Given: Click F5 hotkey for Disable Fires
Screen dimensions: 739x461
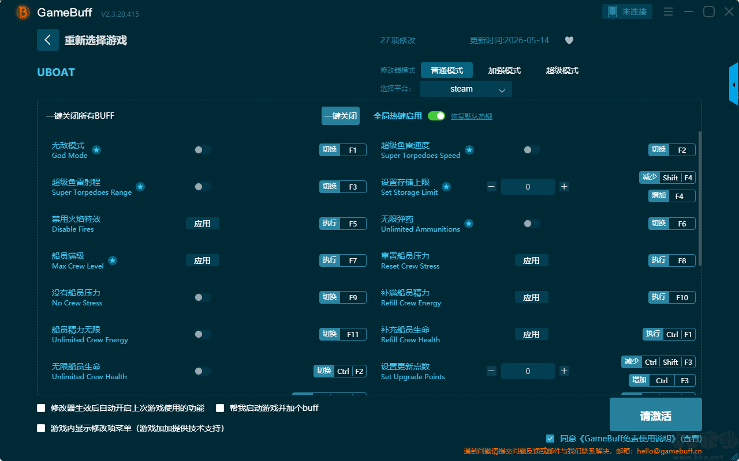Looking at the screenshot, I should (343, 224).
